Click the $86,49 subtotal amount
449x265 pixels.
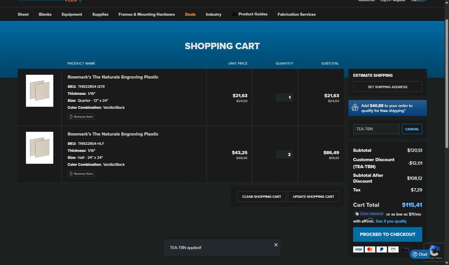[331, 153]
